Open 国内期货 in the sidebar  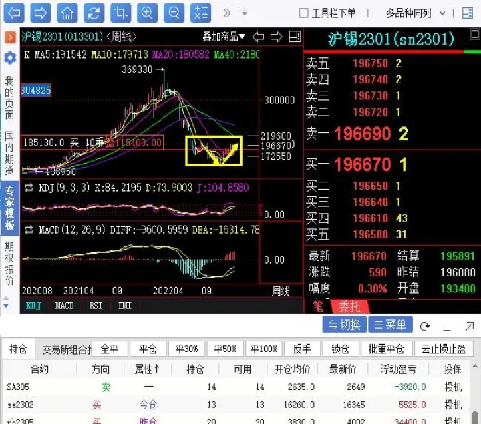click(9, 153)
